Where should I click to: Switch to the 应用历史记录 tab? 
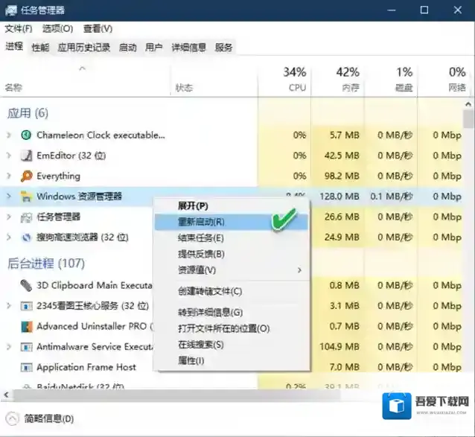[84, 48]
